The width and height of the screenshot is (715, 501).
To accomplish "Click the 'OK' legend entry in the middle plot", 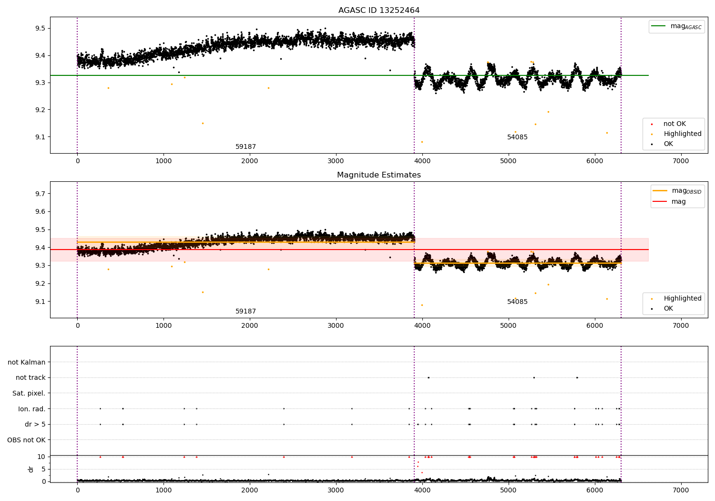I will point(662,309).
